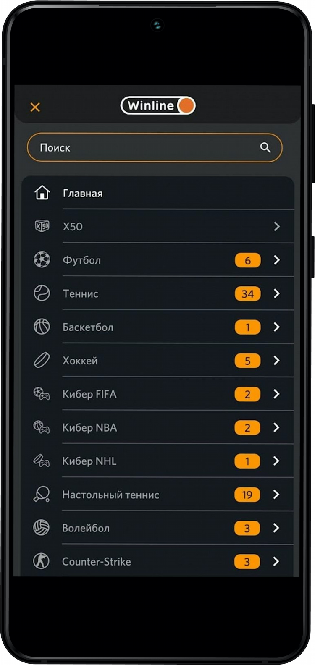Choose the tennis ball icon
The height and width of the screenshot is (665, 315).
[42, 293]
